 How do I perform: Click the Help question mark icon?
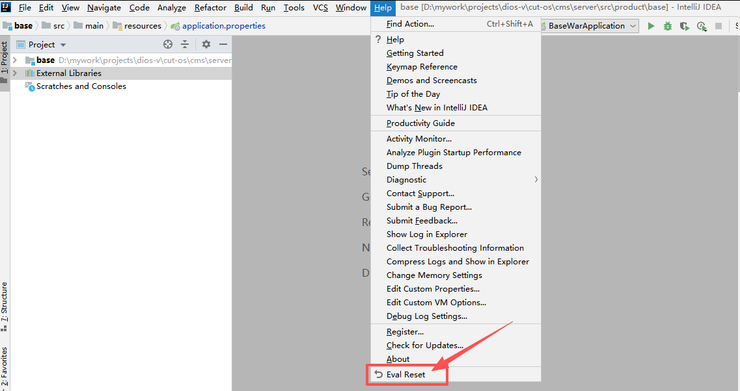point(378,39)
